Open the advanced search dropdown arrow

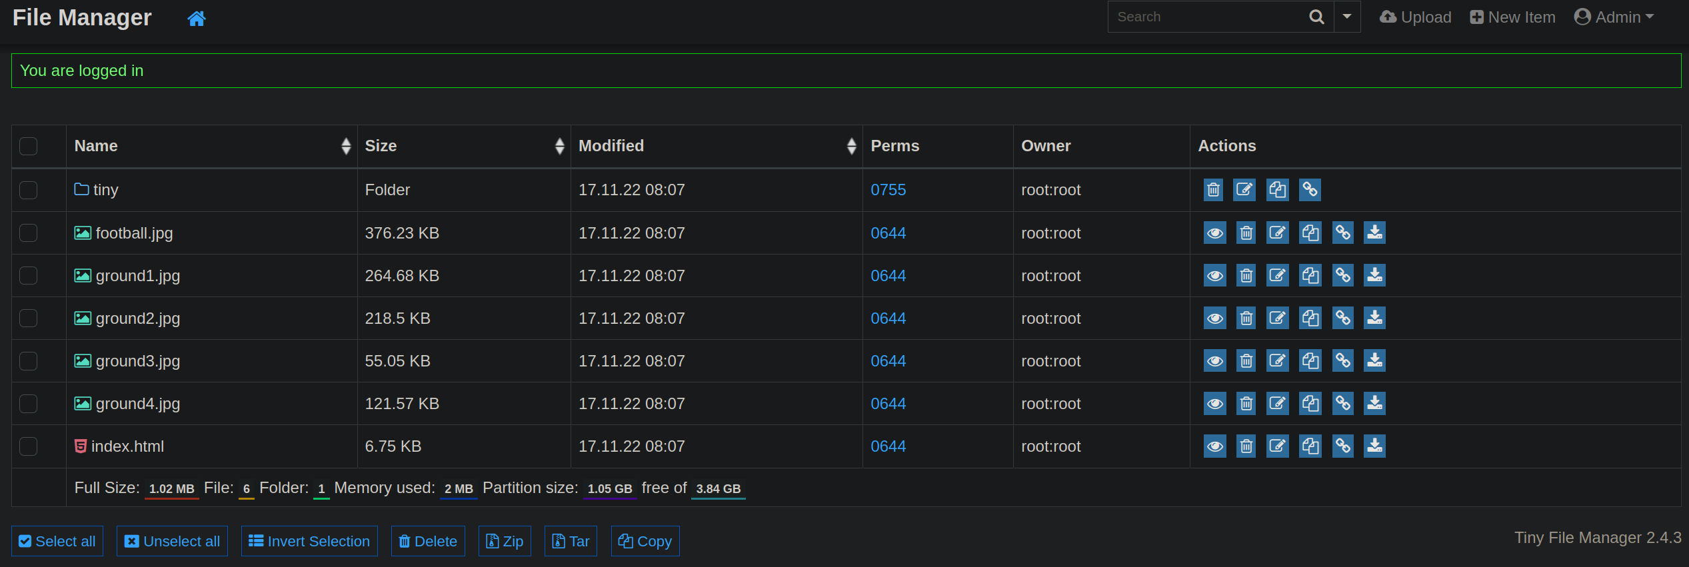[1347, 17]
